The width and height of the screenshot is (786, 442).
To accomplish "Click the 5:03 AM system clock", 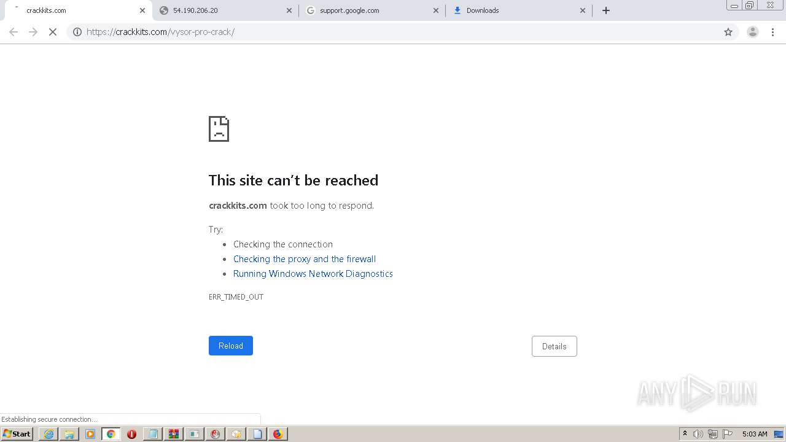I will click(x=755, y=434).
